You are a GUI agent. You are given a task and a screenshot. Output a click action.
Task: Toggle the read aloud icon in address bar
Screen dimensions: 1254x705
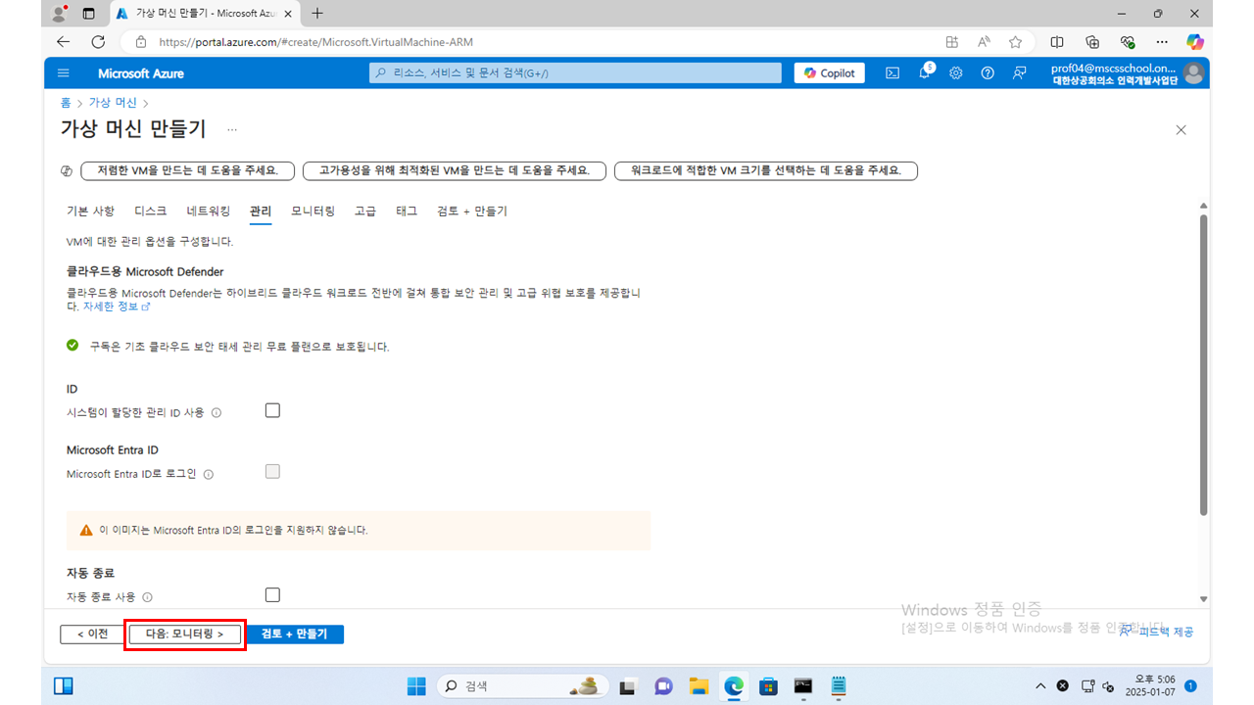tap(984, 42)
